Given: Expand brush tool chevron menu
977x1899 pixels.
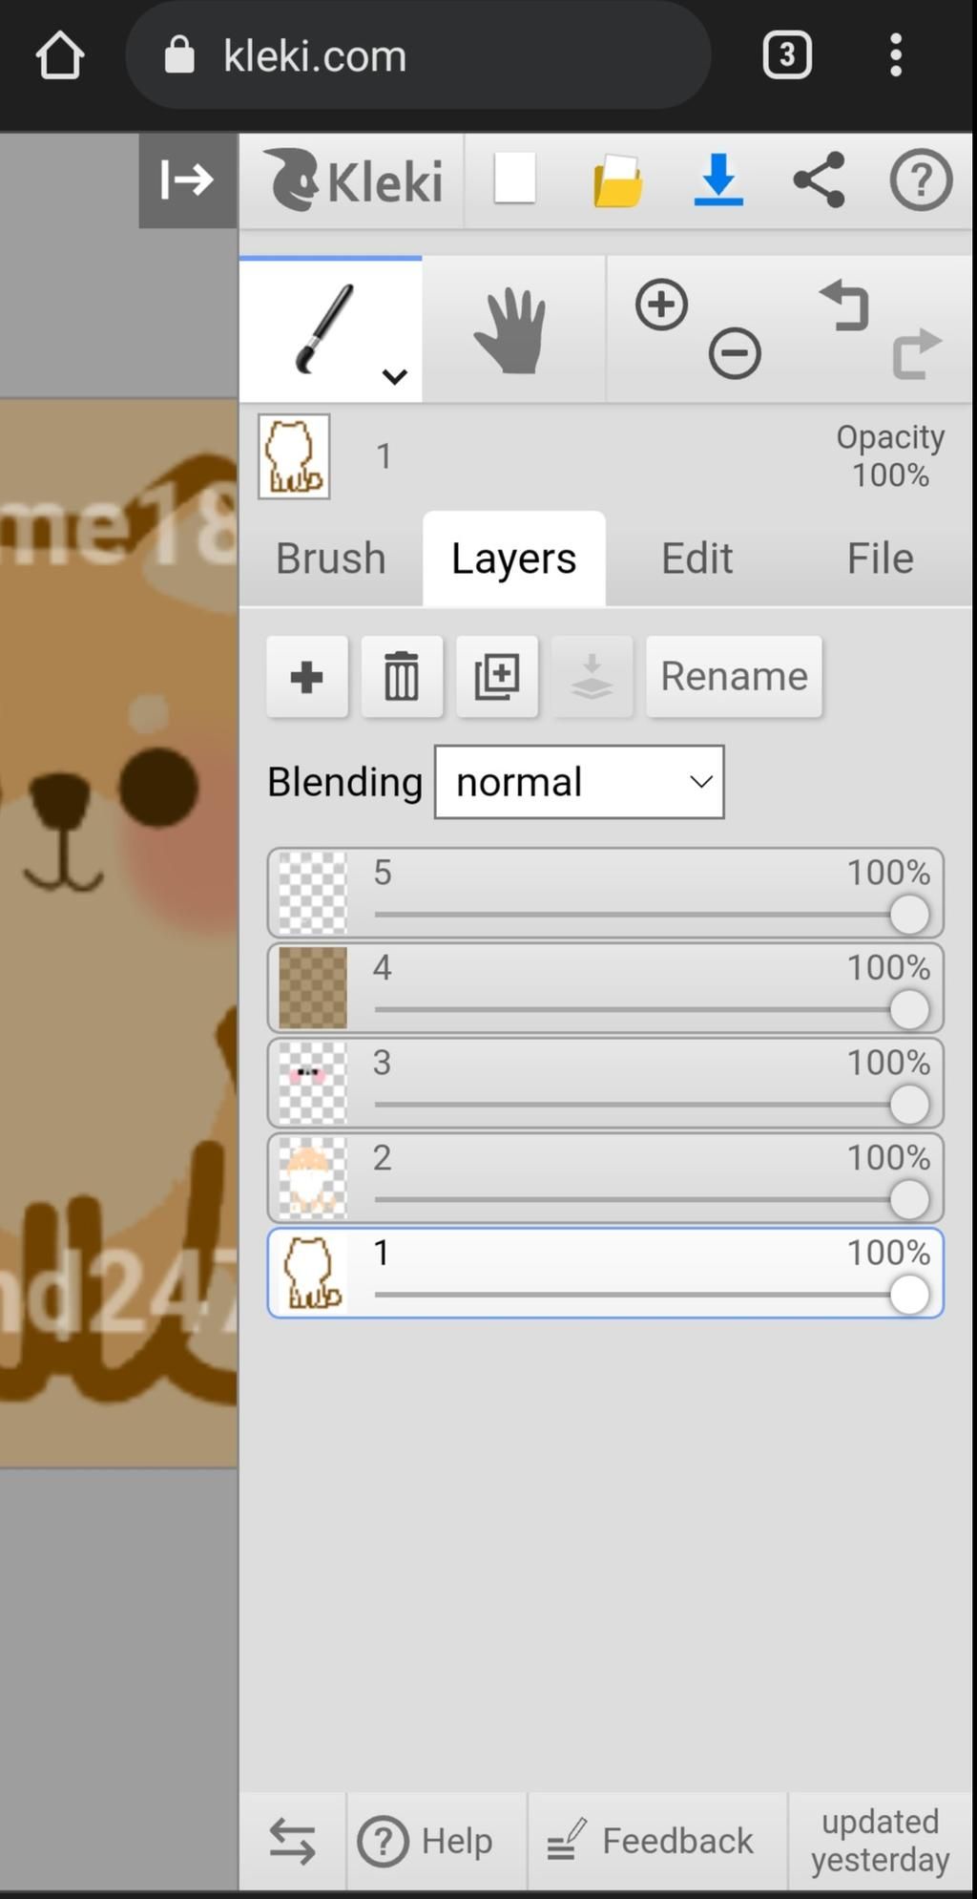Looking at the screenshot, I should pyautogui.click(x=394, y=376).
